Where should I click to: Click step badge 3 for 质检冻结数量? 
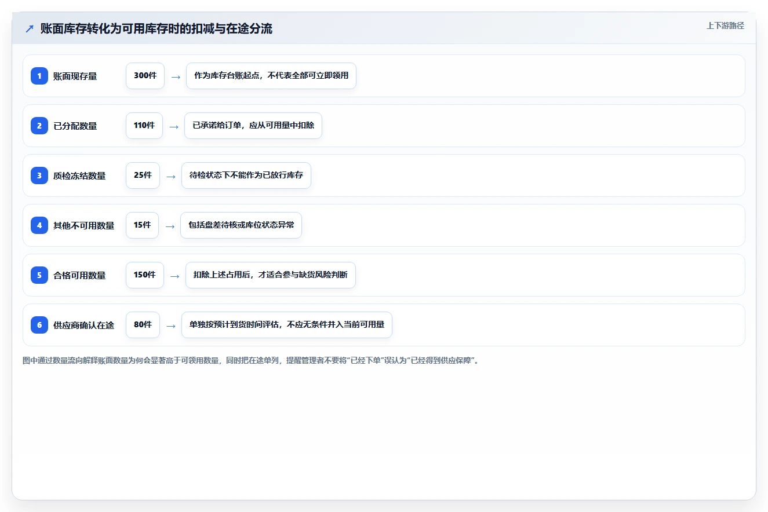[x=39, y=175]
